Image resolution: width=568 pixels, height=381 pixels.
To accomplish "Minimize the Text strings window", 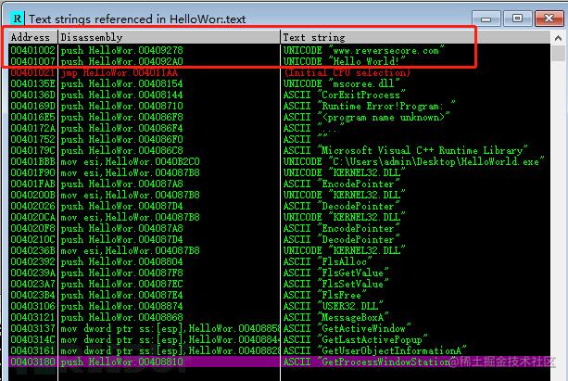I will coord(486,19).
